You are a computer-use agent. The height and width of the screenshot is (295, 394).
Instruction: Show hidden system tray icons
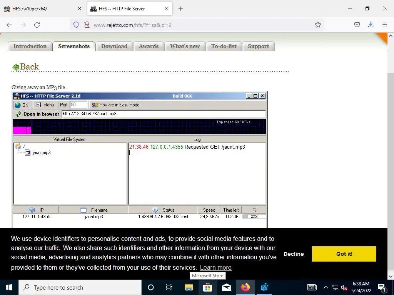[x=326, y=287]
